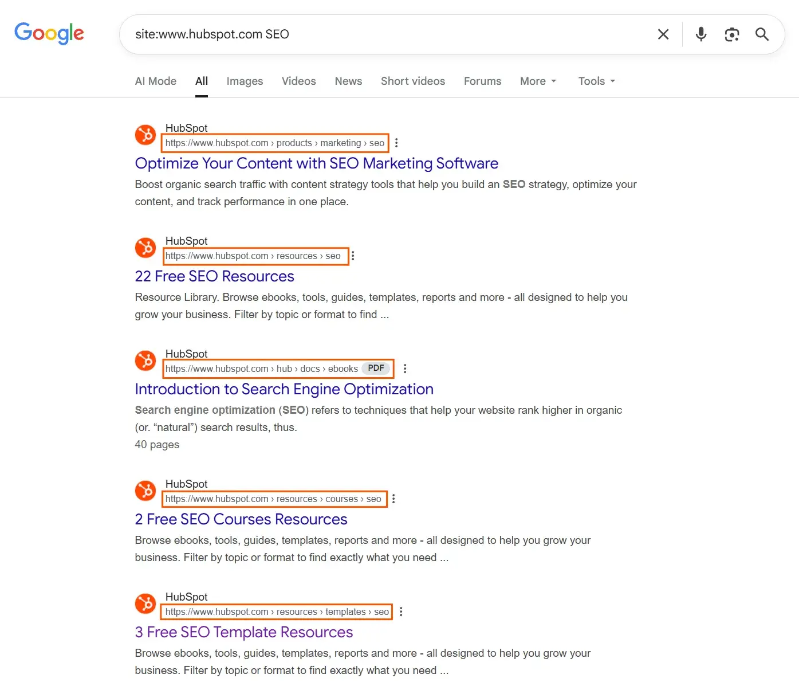Open Optimize Your Content with SEO Marketing Software
The image size is (799, 686).
316,163
